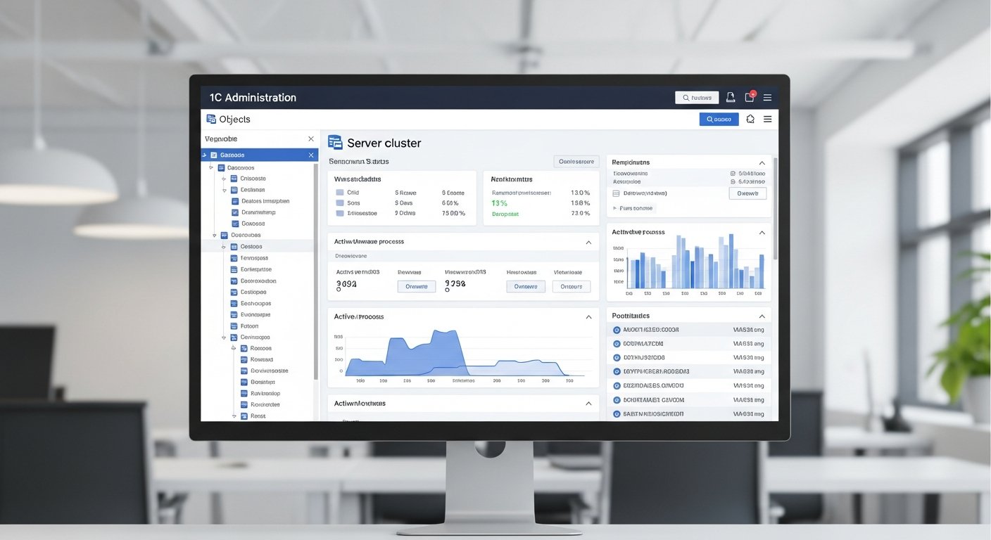Viewport: 991px width, 540px height.
Task: Click the icon of the 'Eechoopas' tree row
Action: click(234, 303)
